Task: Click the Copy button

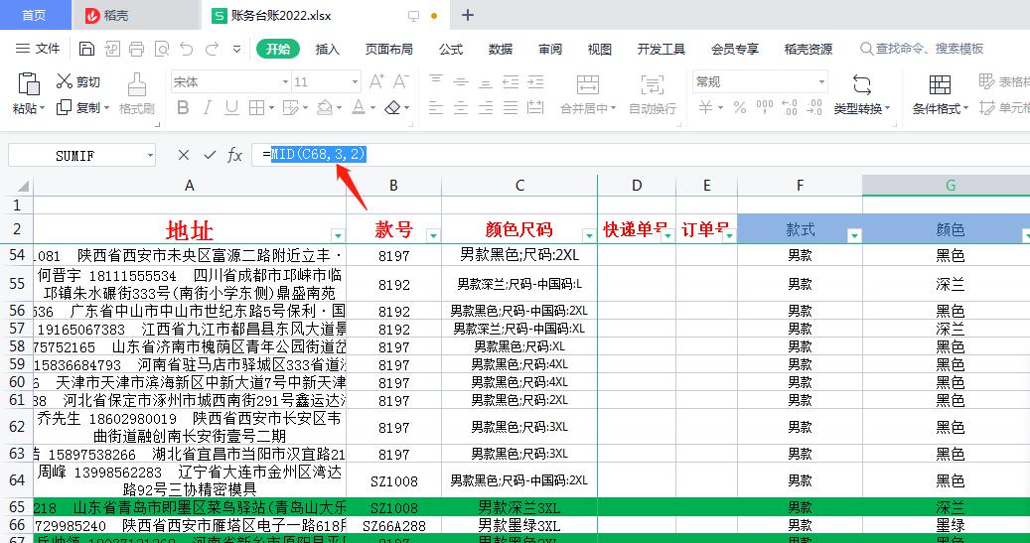Action: (78, 107)
